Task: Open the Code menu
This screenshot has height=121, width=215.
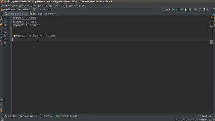Action: [33, 6]
